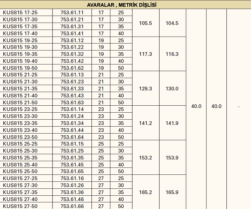Click the KUS815 17-30 cell
251x209 pixels.
click(20, 20)
